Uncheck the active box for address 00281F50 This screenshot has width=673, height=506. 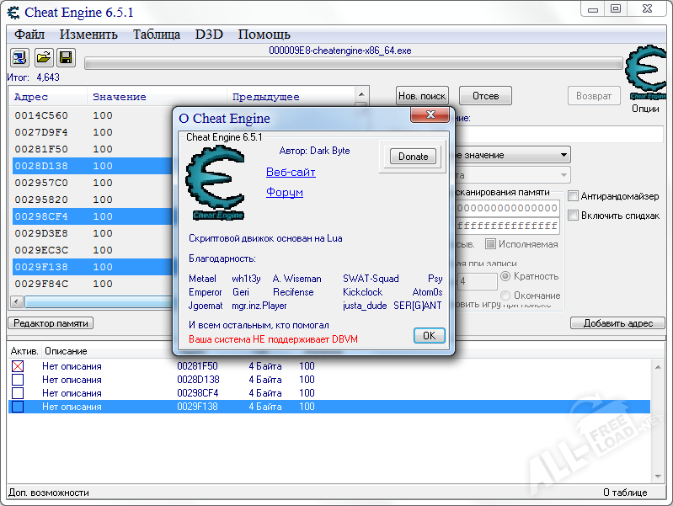tap(18, 366)
